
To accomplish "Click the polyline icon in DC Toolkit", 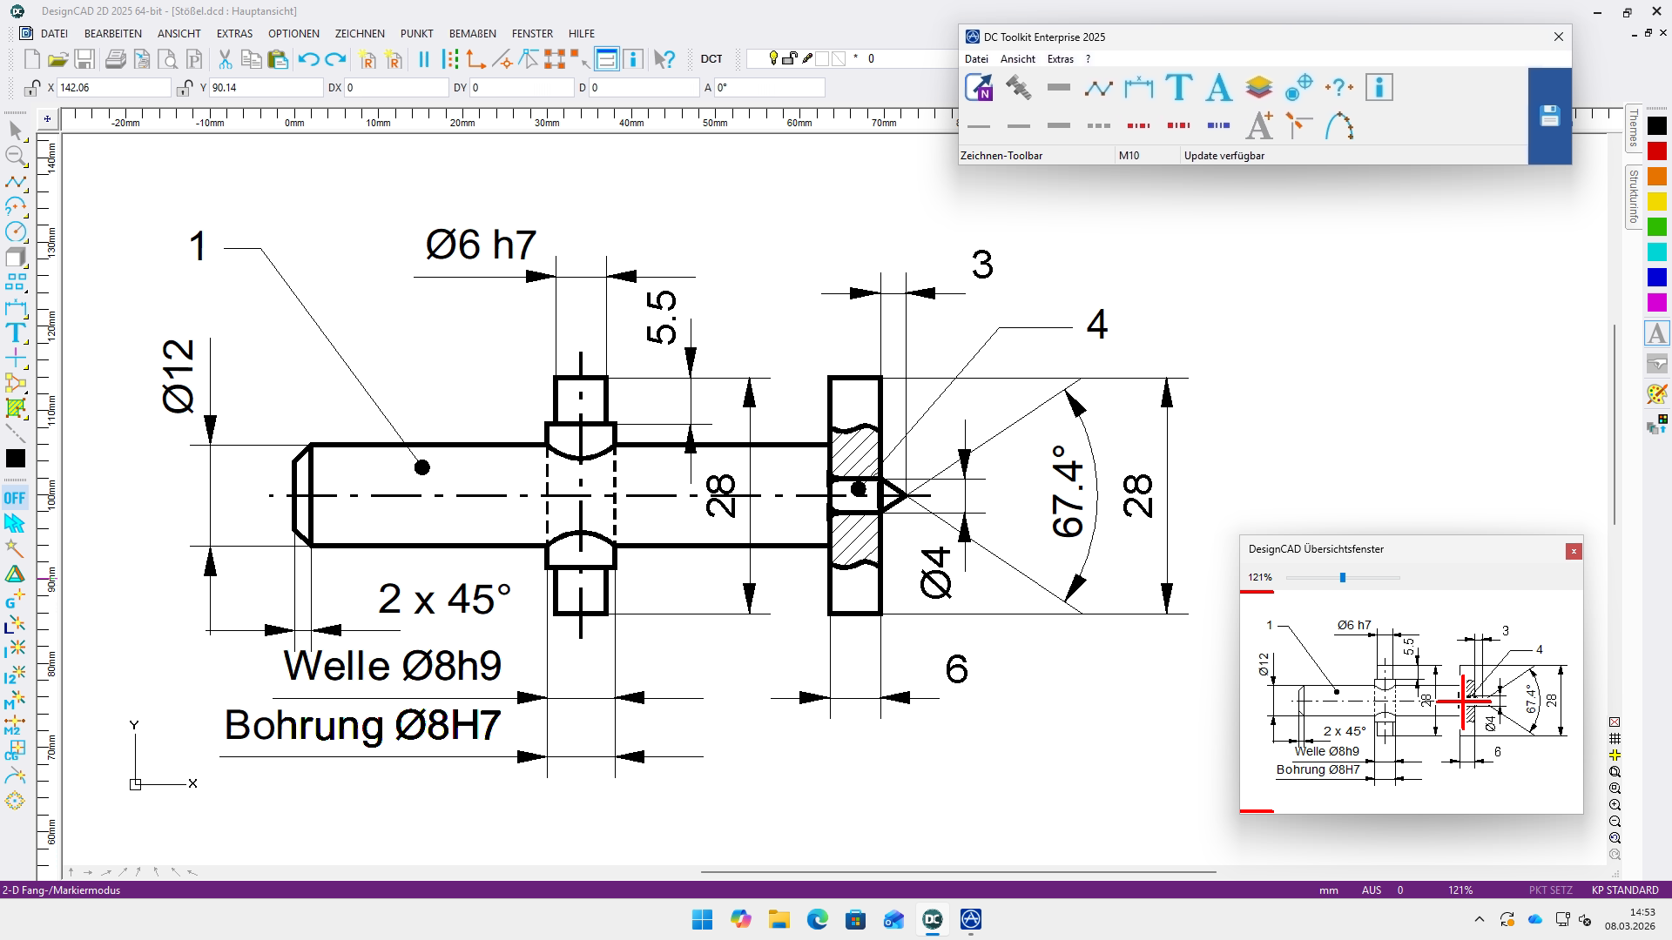I will coord(1098,87).
